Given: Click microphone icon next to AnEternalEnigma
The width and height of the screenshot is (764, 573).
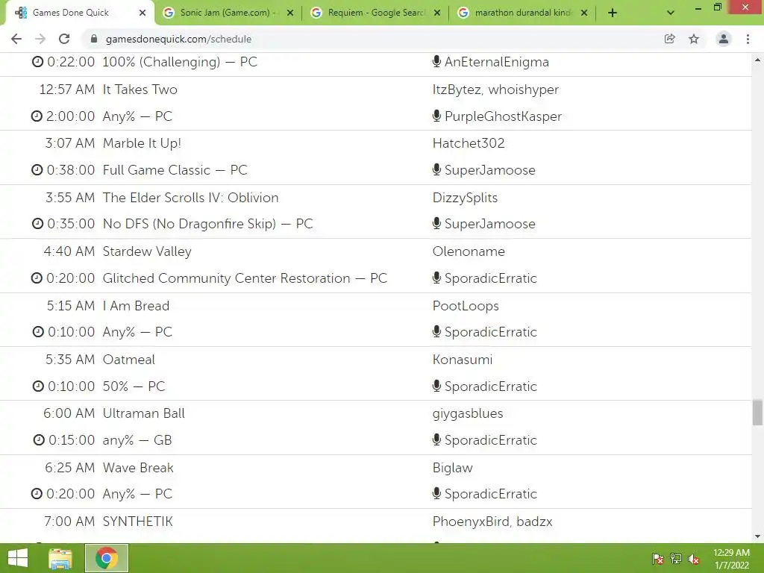Looking at the screenshot, I should point(436,61).
